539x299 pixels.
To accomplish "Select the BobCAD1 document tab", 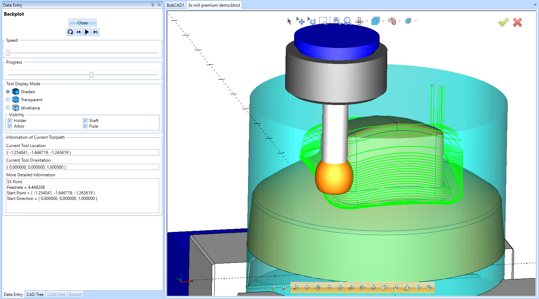I will [x=175, y=5].
